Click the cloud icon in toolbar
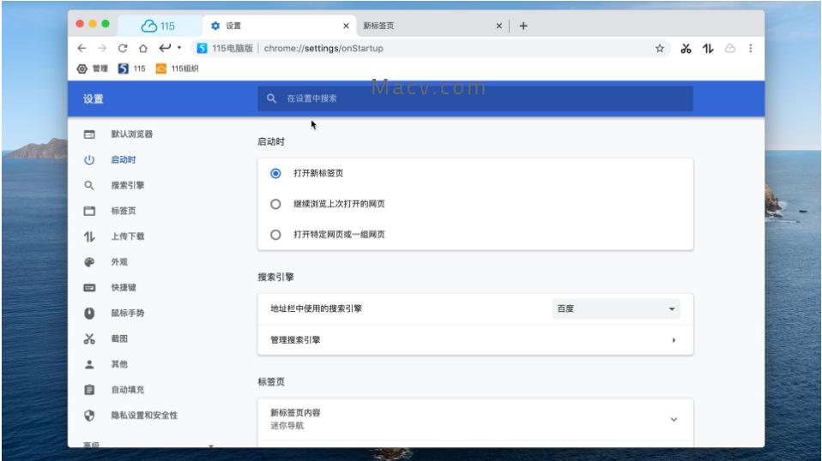The width and height of the screenshot is (822, 461). coord(730,48)
